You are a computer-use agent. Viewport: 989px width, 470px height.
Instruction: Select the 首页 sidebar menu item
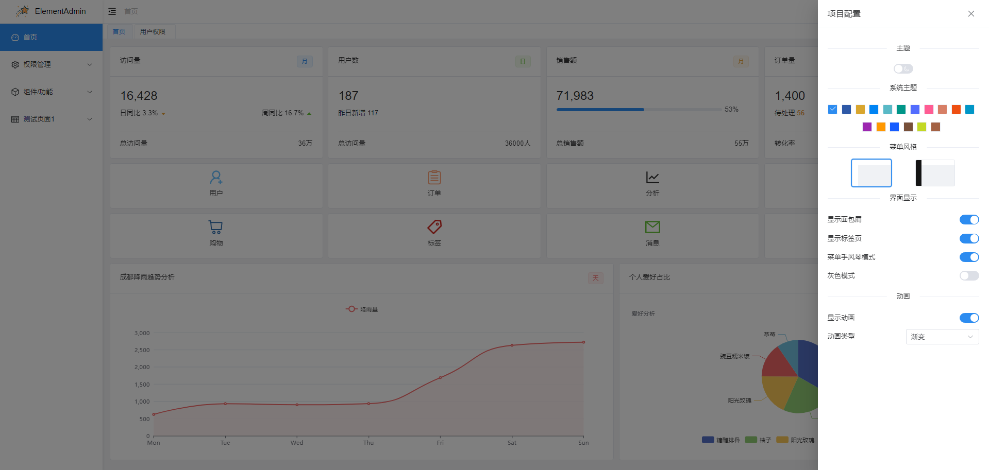click(x=51, y=37)
